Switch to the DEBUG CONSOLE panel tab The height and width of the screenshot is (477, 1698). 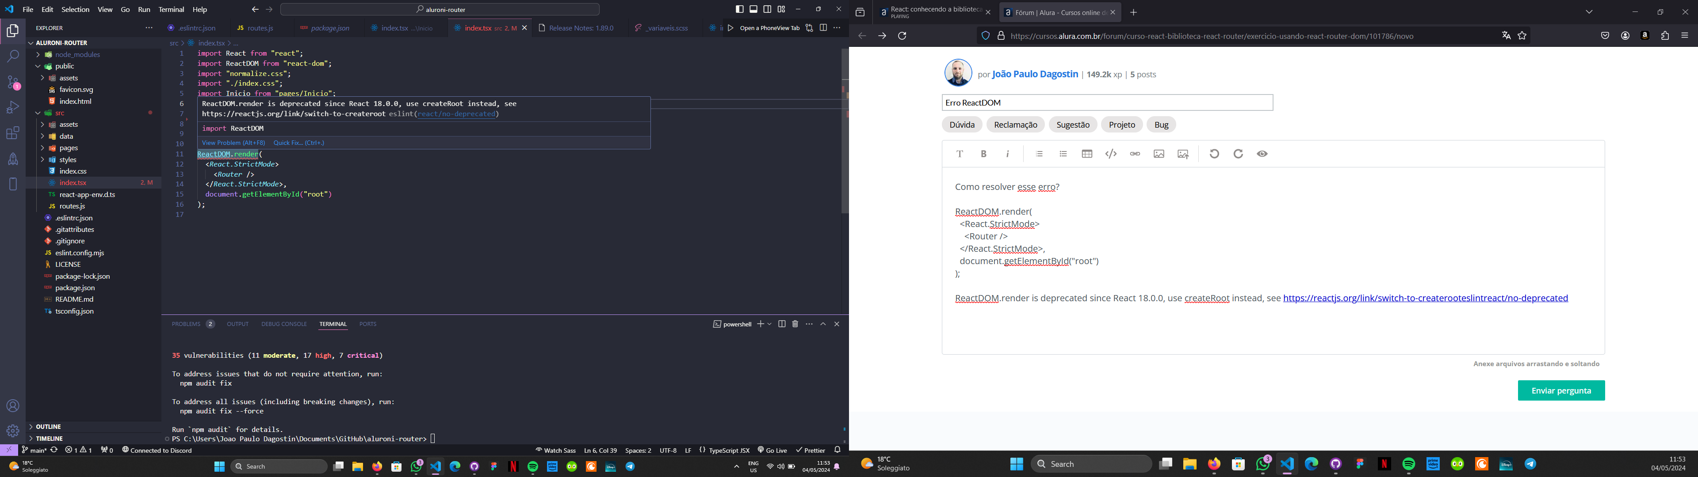click(284, 324)
